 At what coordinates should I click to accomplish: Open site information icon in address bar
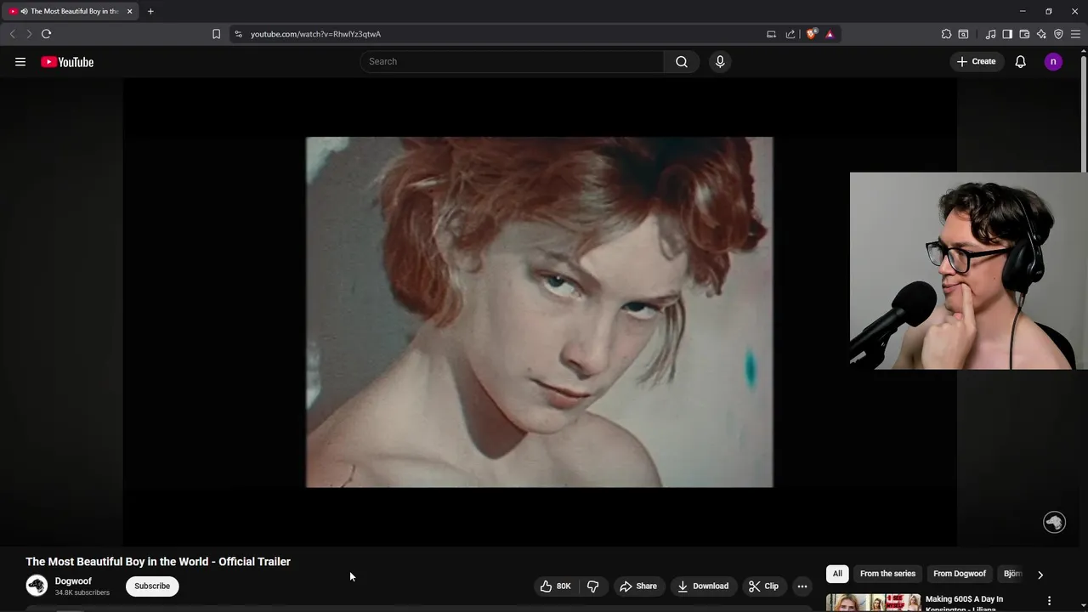(238, 34)
